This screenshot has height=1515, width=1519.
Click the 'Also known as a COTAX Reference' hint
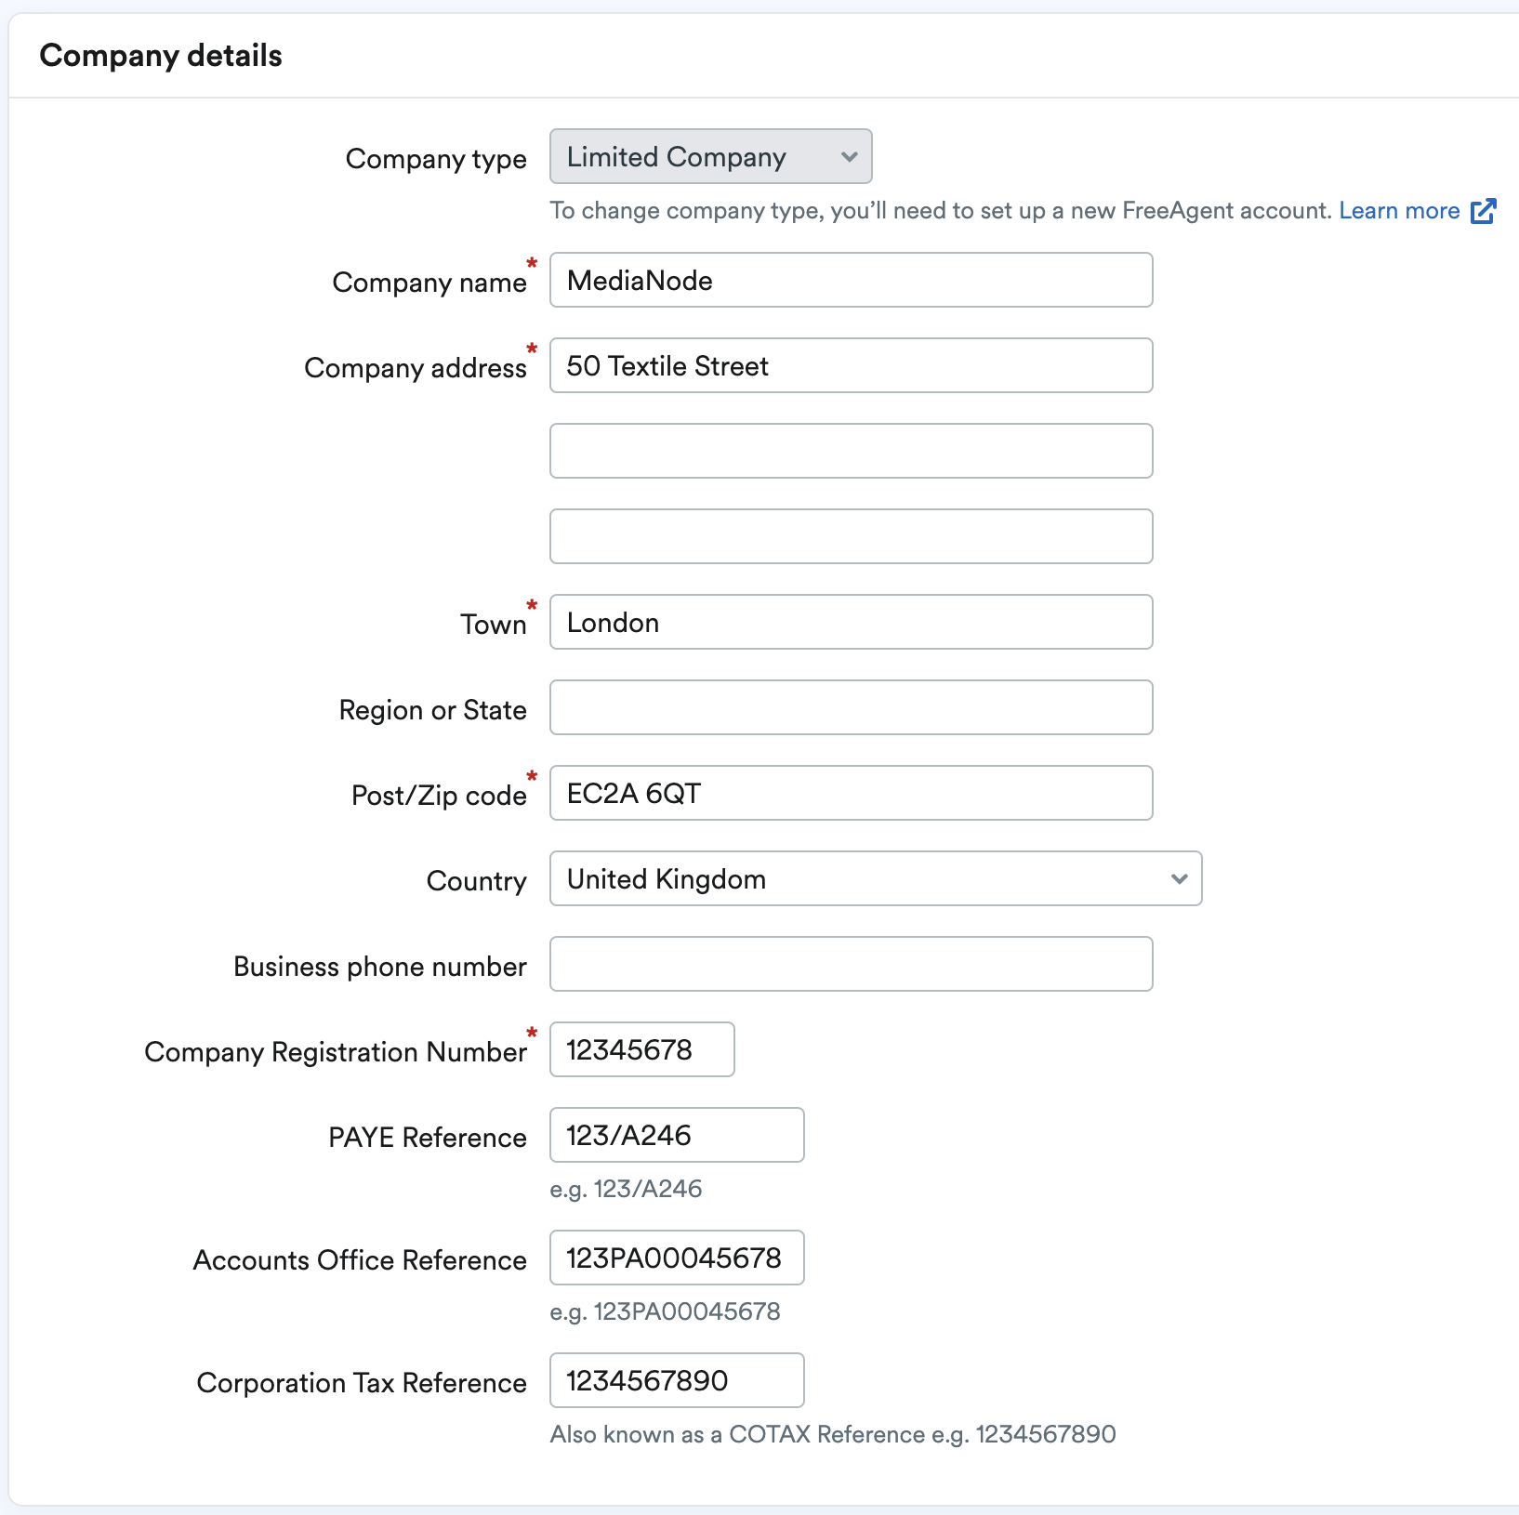pyautogui.click(x=832, y=1434)
